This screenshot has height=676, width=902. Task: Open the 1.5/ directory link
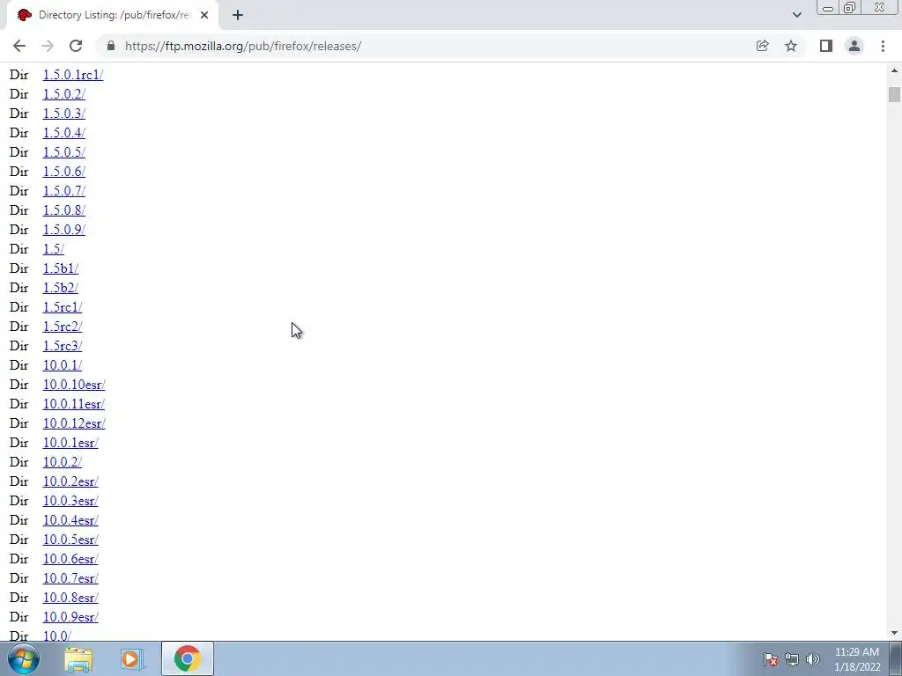[54, 249]
